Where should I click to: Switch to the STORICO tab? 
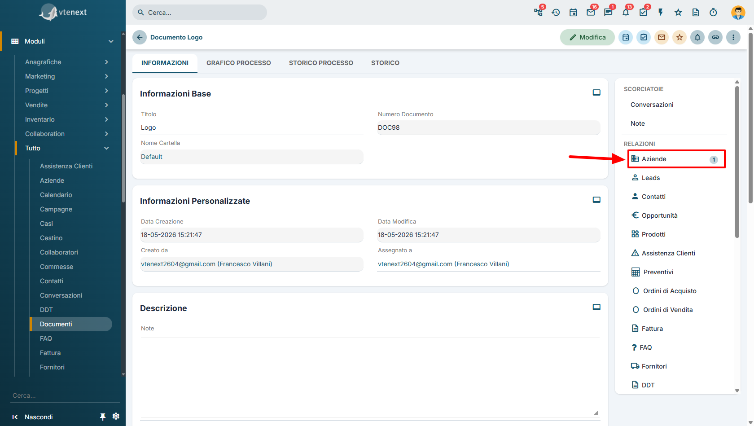(x=385, y=63)
